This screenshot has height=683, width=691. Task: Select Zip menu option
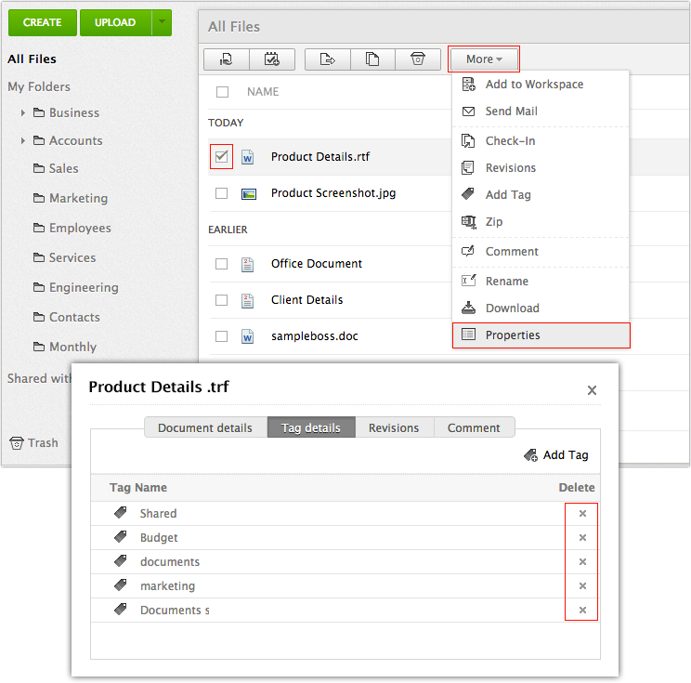(x=541, y=222)
